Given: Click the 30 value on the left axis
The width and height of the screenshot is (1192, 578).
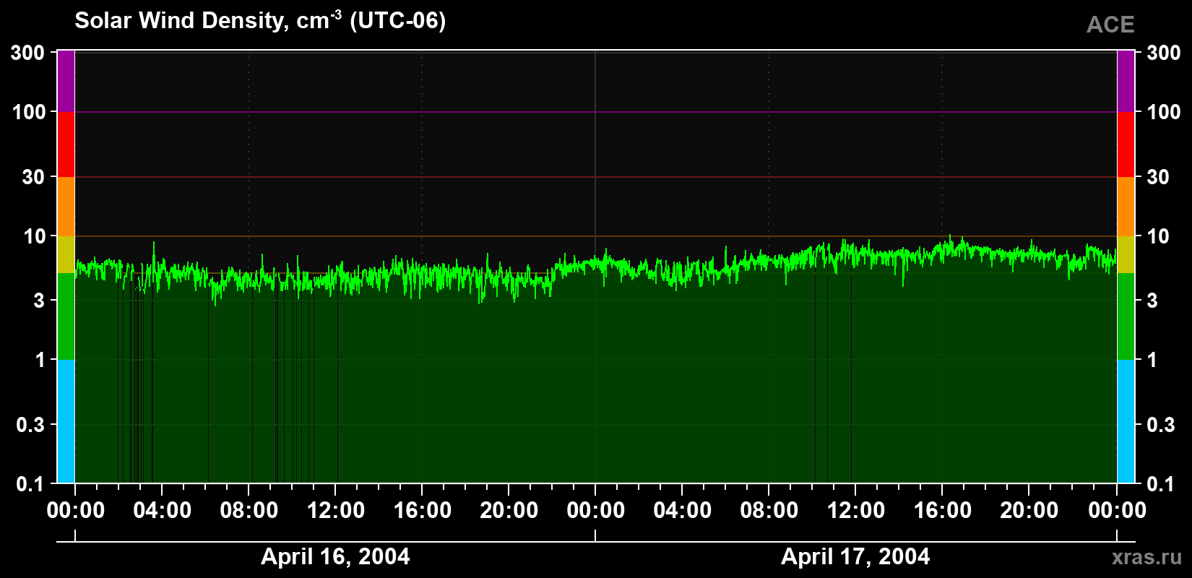Looking at the screenshot, I should (x=34, y=177).
